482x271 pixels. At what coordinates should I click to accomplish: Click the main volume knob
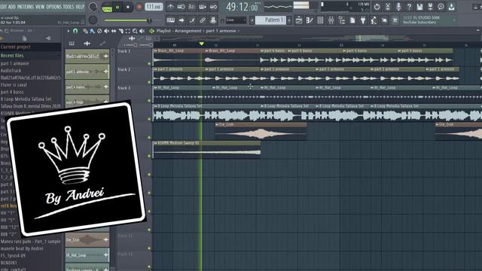click(93, 7)
